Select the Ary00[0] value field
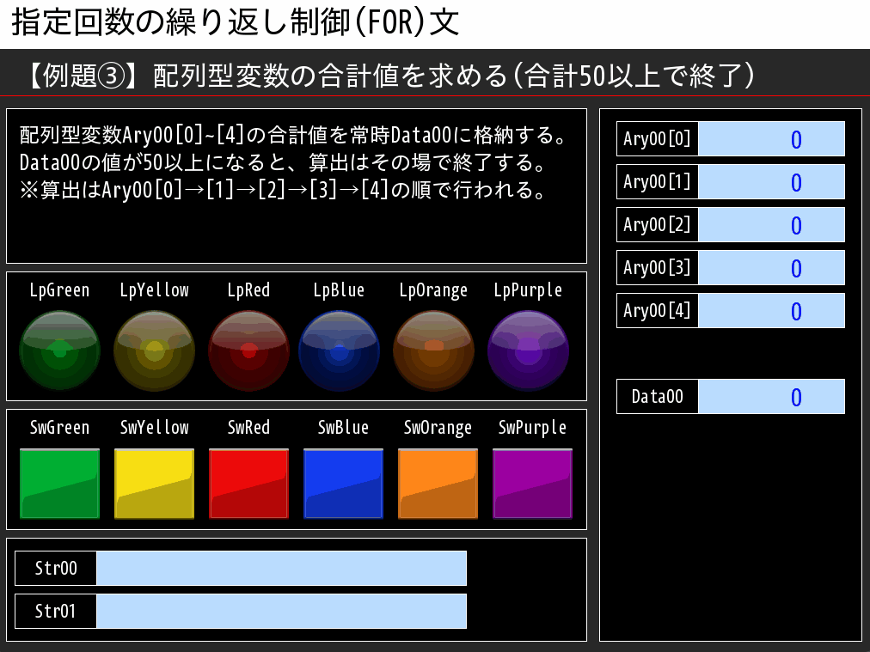 pyautogui.click(x=772, y=138)
